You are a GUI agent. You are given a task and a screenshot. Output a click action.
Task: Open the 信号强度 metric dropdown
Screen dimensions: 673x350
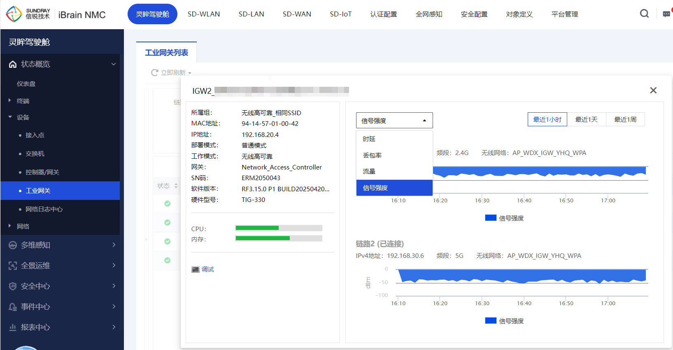394,121
